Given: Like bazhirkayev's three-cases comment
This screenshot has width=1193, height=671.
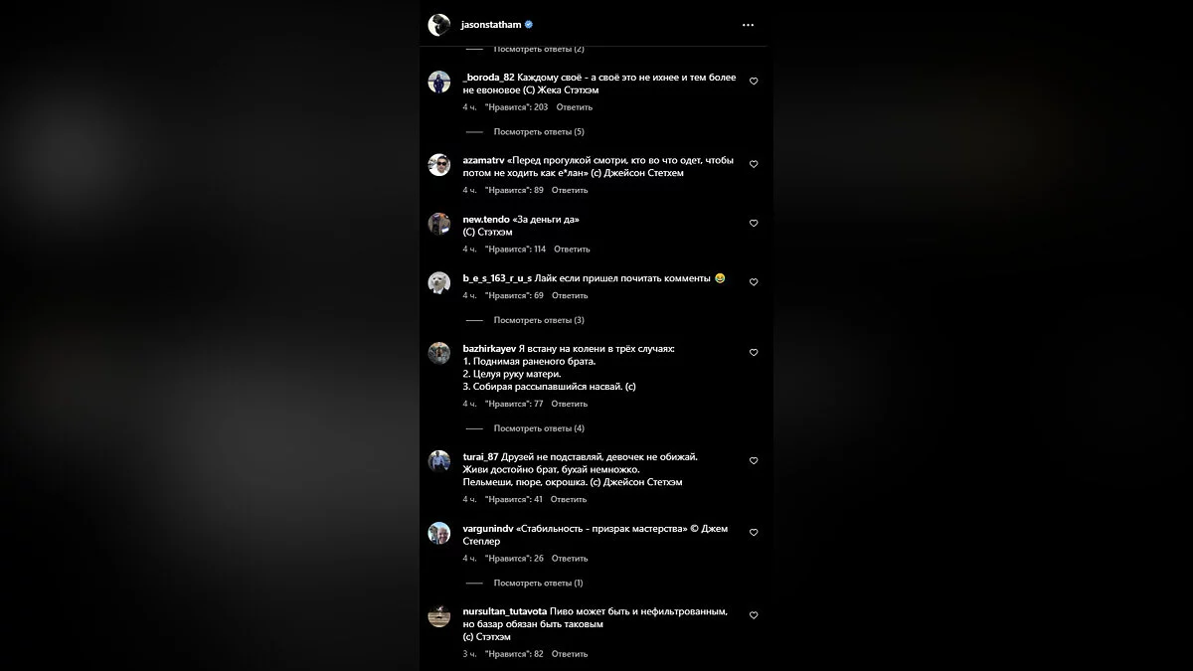Looking at the screenshot, I should pyautogui.click(x=754, y=353).
